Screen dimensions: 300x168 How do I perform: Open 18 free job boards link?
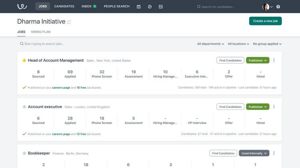point(81,88)
